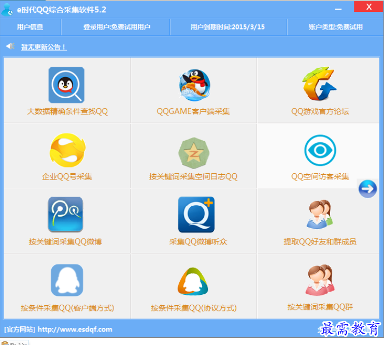Click the 按关键词采集空间日志QQ label
The image size is (384, 345).
(x=193, y=176)
